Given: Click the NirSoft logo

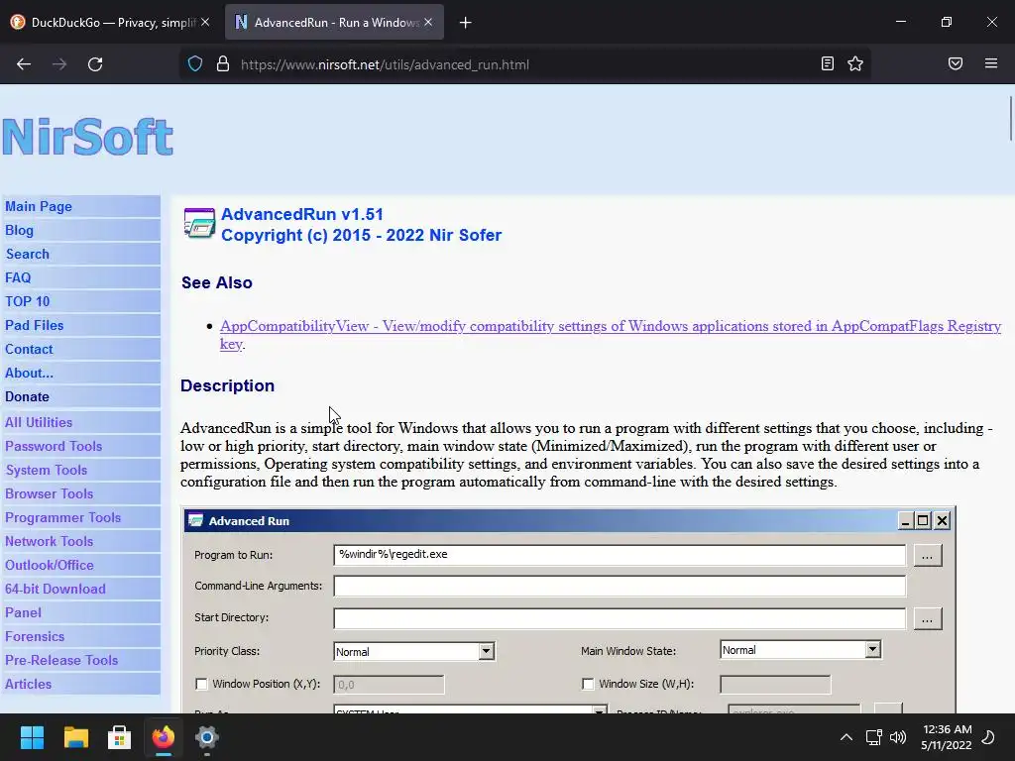Looking at the screenshot, I should pyautogui.click(x=88, y=137).
